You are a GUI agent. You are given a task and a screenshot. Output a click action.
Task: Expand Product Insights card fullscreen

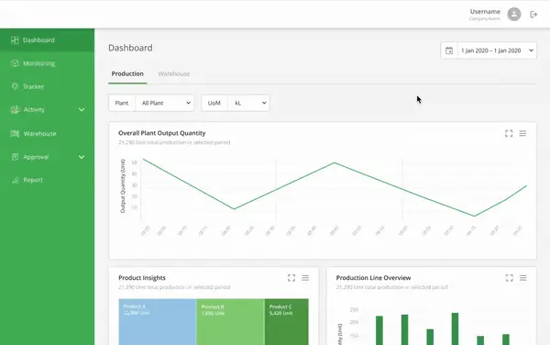(291, 278)
